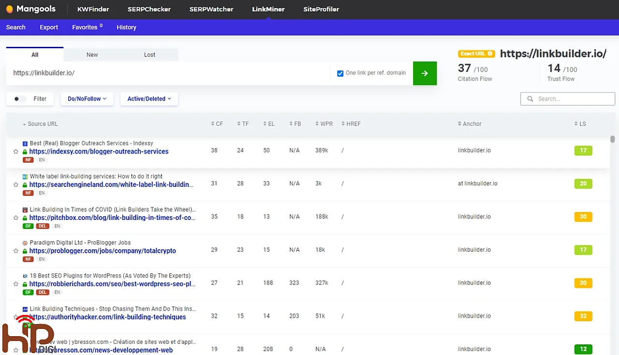Open History page
Image resolution: width=619 pixels, height=355 pixels.
pyautogui.click(x=126, y=28)
